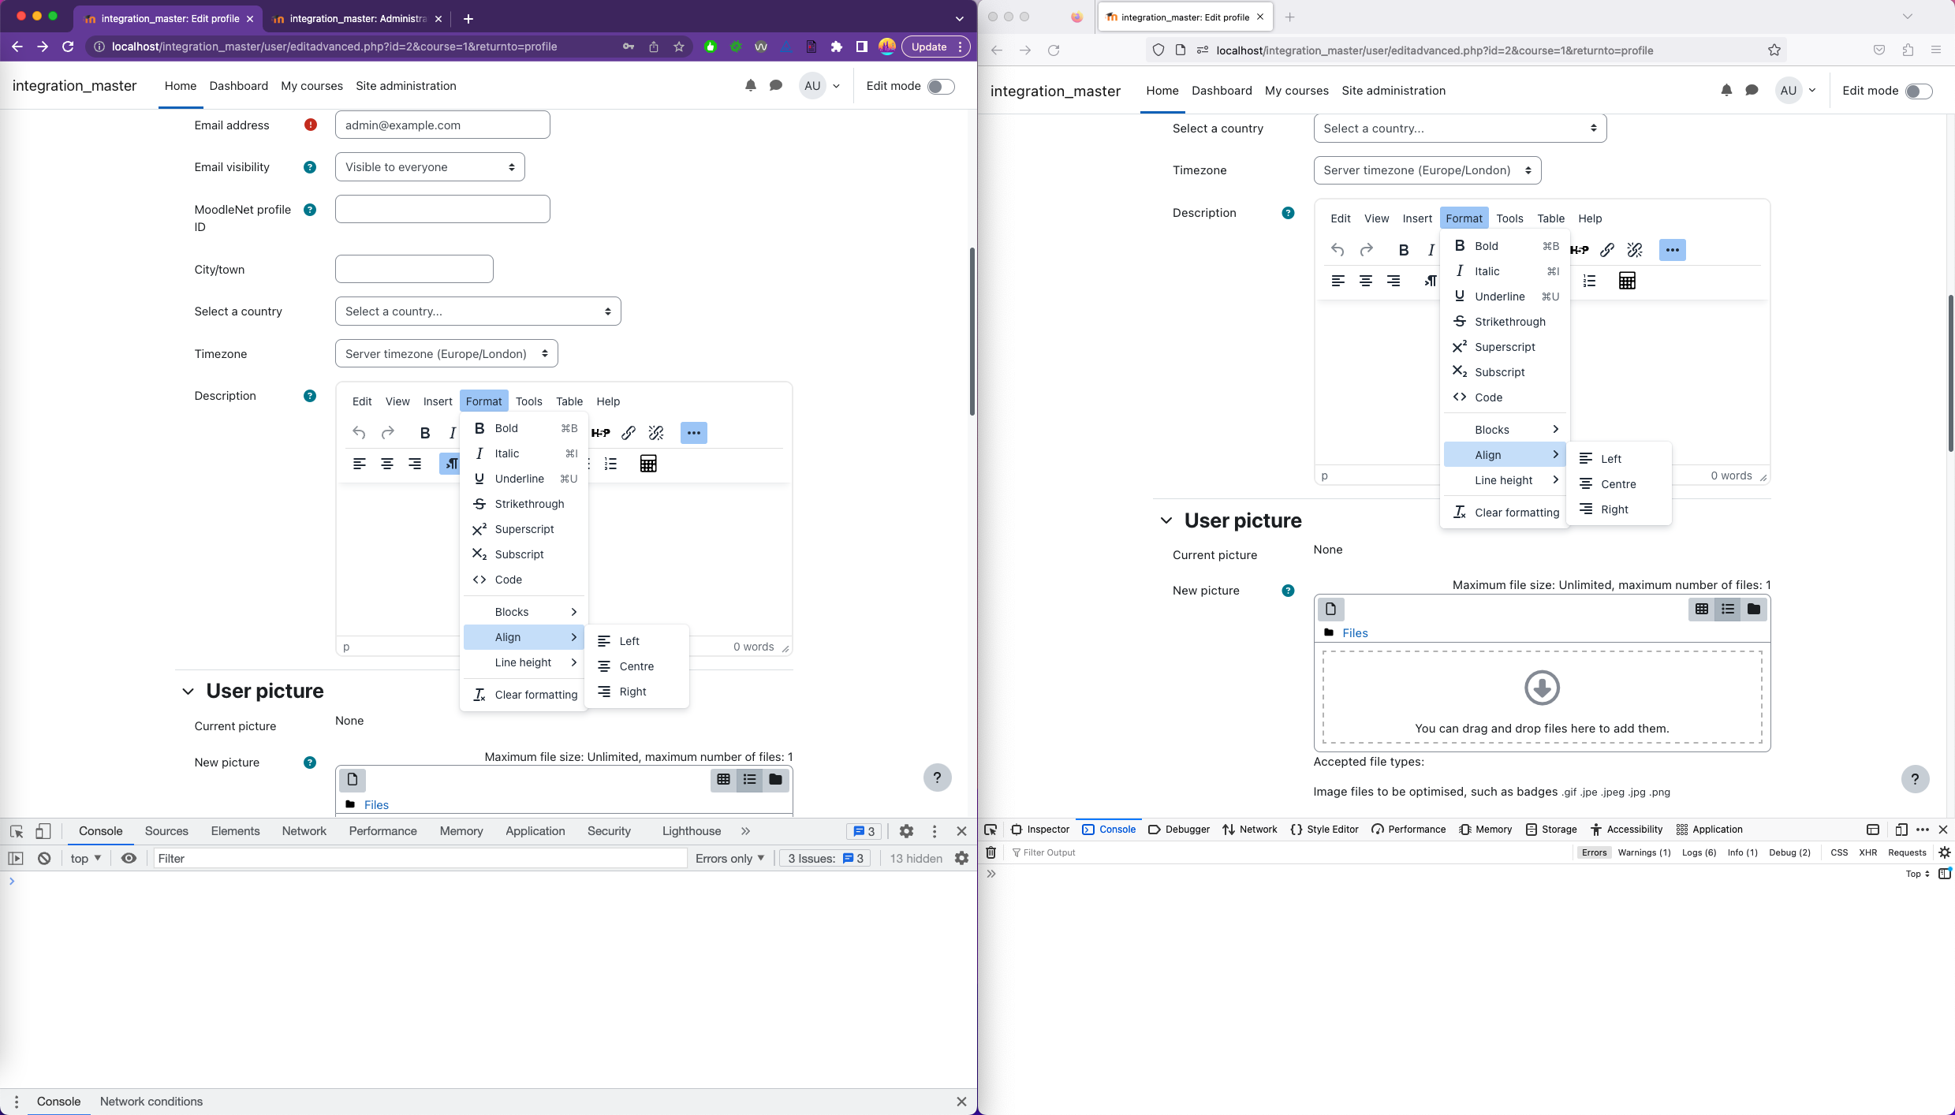The image size is (1955, 1115).
Task: Click notification bell in Firefox Moodle header
Action: pos(1726,91)
